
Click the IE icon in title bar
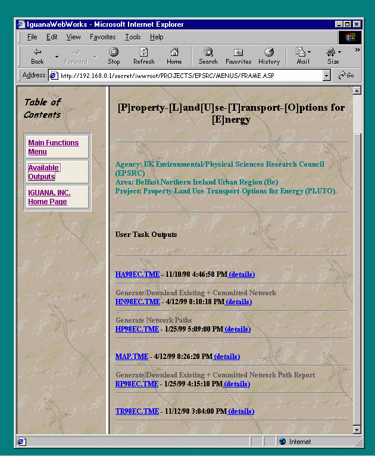[21, 24]
